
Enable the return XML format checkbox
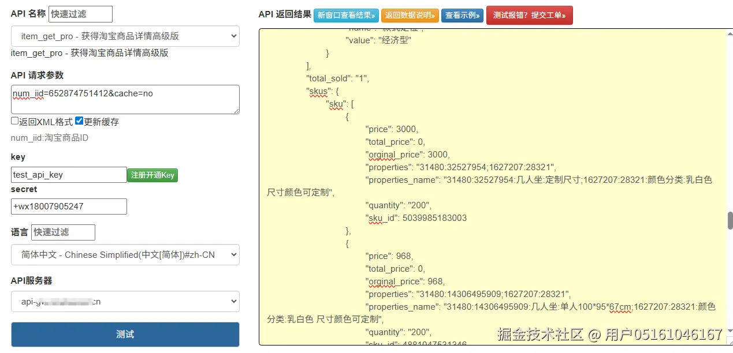click(x=14, y=121)
